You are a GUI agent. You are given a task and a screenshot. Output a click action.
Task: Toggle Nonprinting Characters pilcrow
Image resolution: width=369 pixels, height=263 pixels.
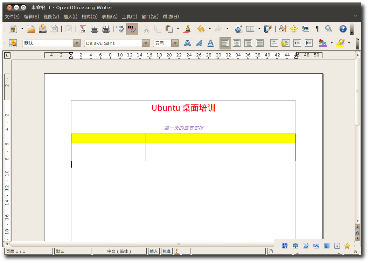(x=317, y=29)
